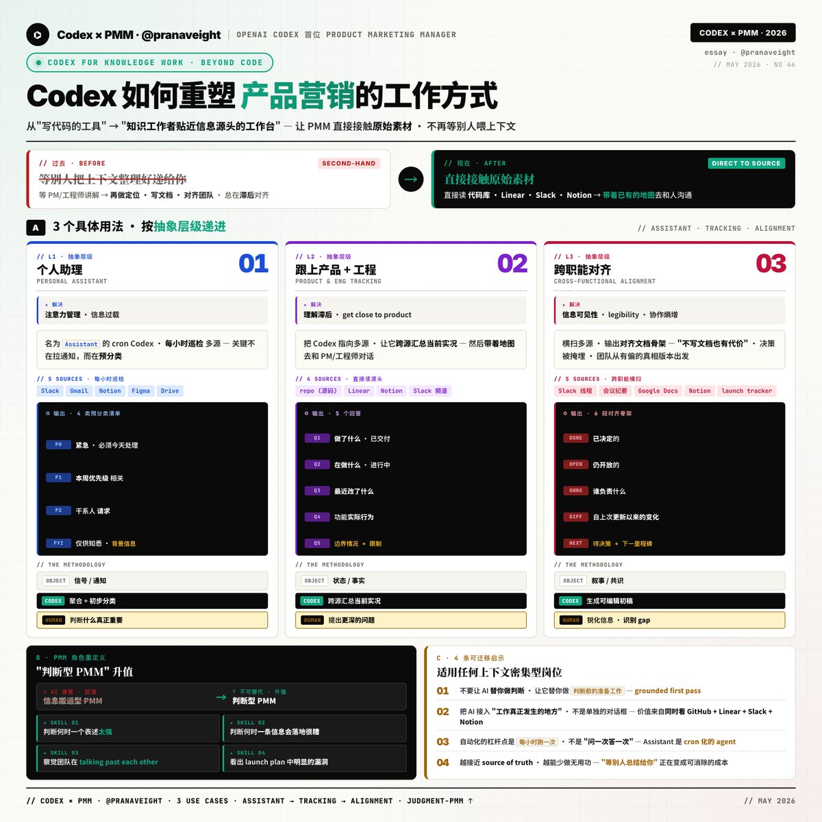
Task: Click the CODEX × PMM · 2026 black badge
Action: point(743,33)
